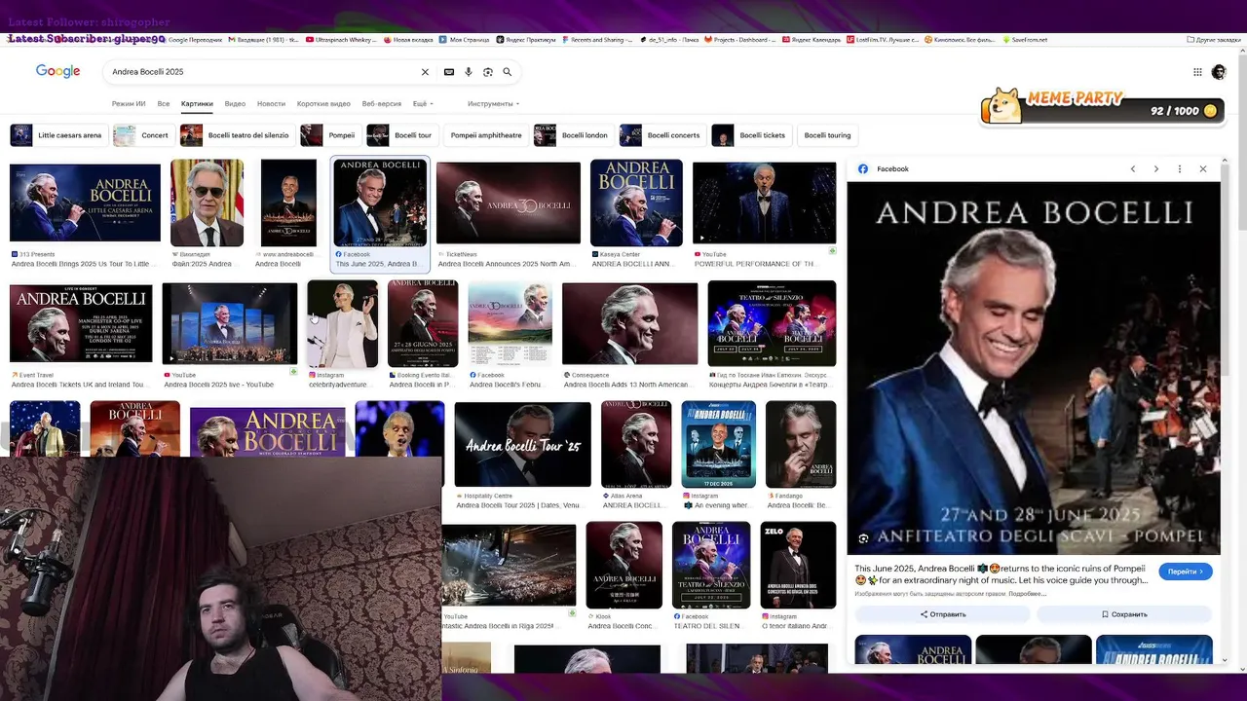This screenshot has height=701, width=1247.
Task: Click the Отправить share button
Action: 943,614
